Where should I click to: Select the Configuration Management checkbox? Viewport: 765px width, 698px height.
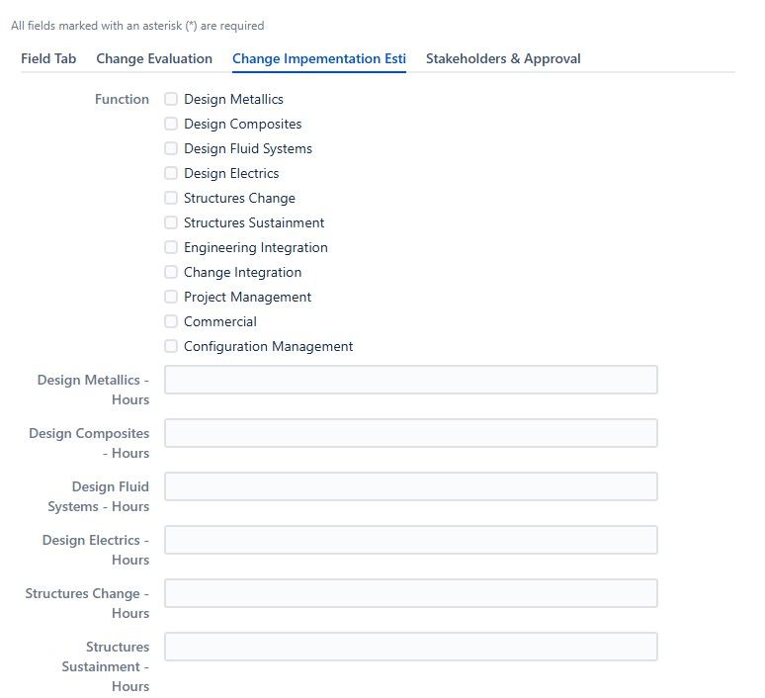click(171, 347)
